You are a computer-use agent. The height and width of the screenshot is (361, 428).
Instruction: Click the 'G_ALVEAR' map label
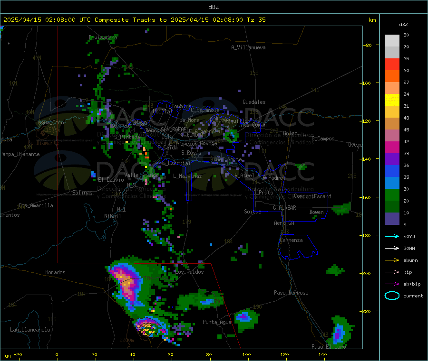tap(284, 207)
